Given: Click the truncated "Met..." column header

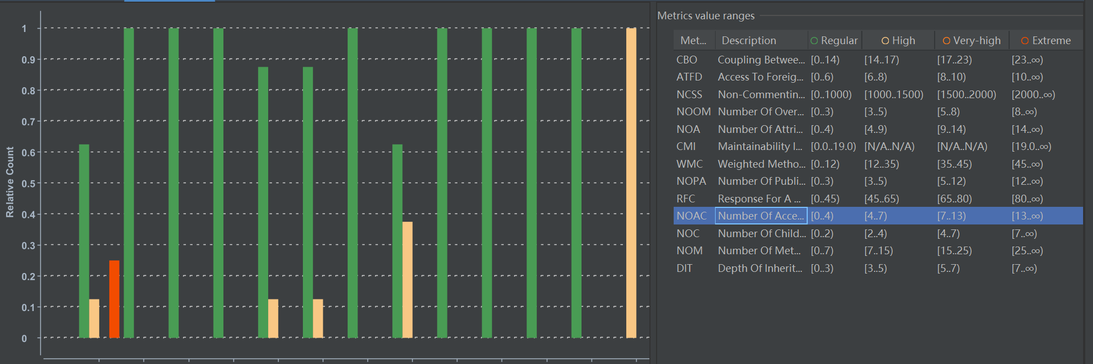Looking at the screenshot, I should pos(694,40).
